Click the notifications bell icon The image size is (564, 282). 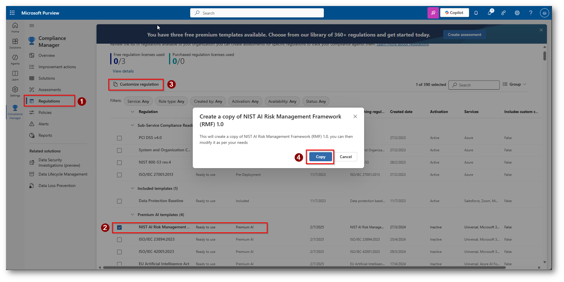(476, 13)
